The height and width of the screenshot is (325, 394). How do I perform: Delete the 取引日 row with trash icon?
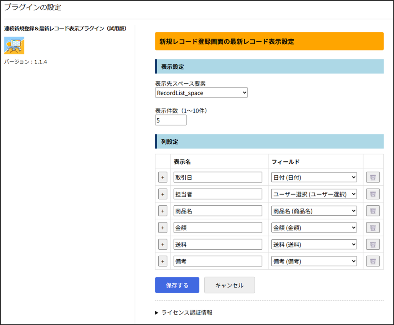point(373,177)
